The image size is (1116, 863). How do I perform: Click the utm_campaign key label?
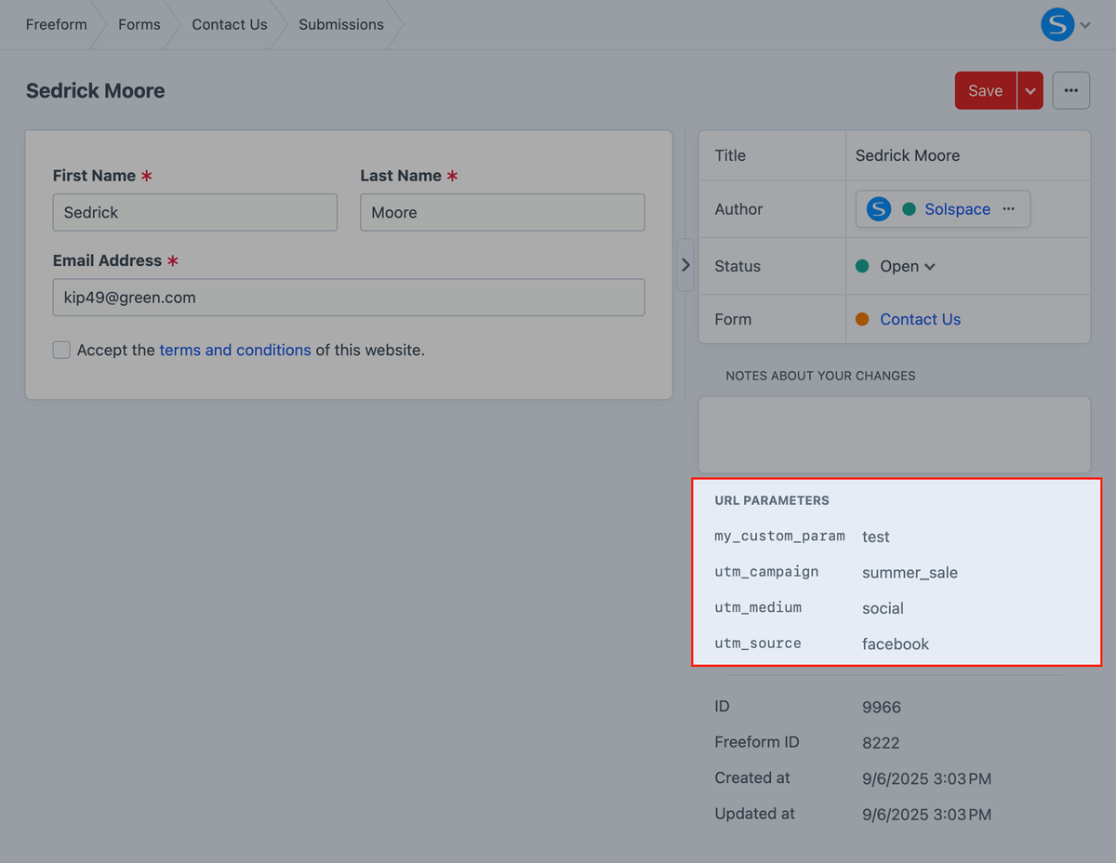coord(766,572)
